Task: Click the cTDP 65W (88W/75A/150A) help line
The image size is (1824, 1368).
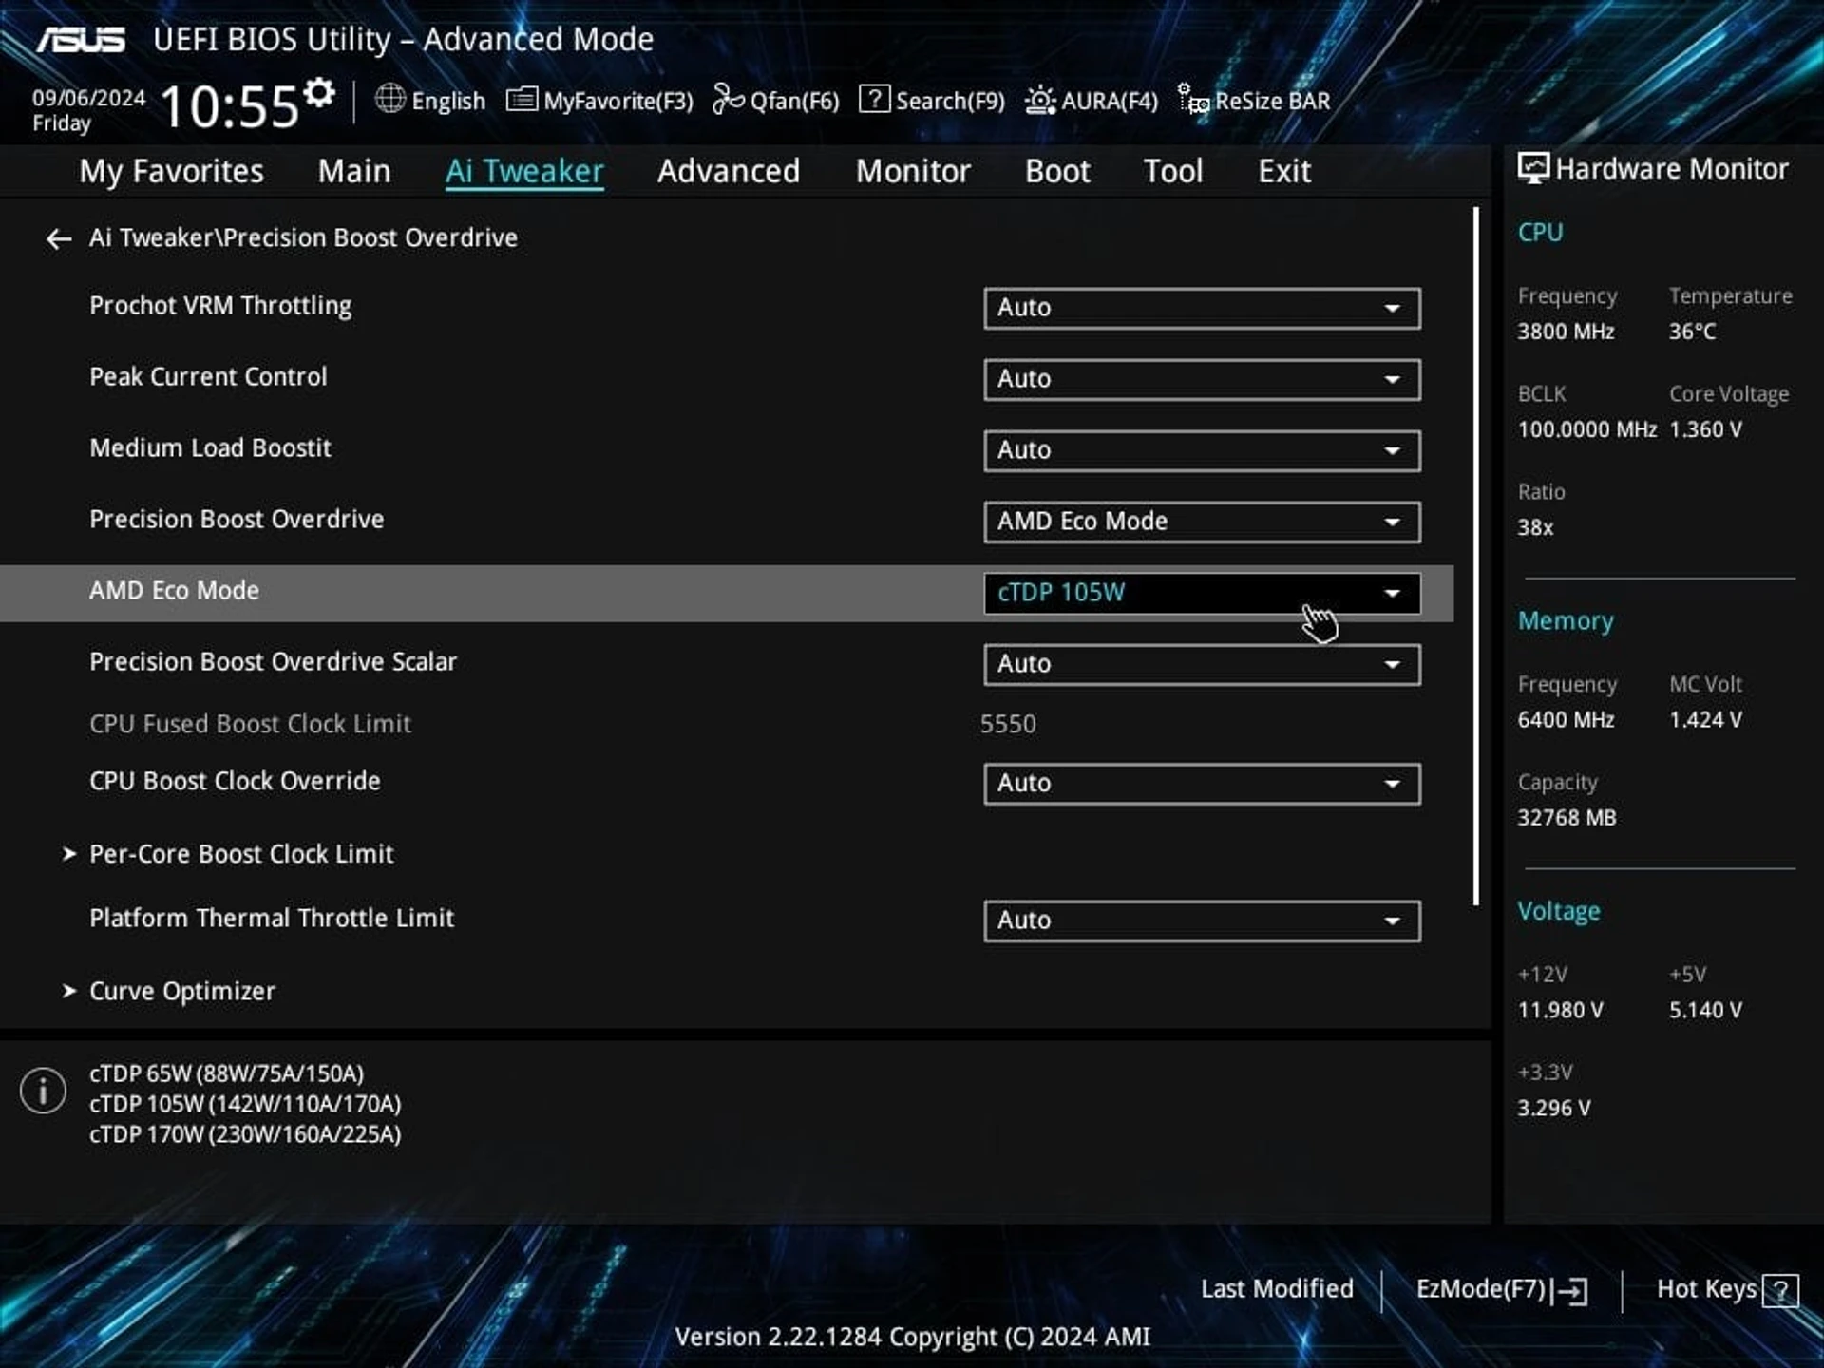Action: coord(226,1074)
